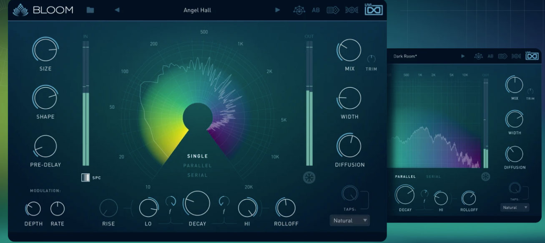
Task: Click the mutate DNA icon in Dark Room window
Action: pyautogui.click(x=516, y=56)
